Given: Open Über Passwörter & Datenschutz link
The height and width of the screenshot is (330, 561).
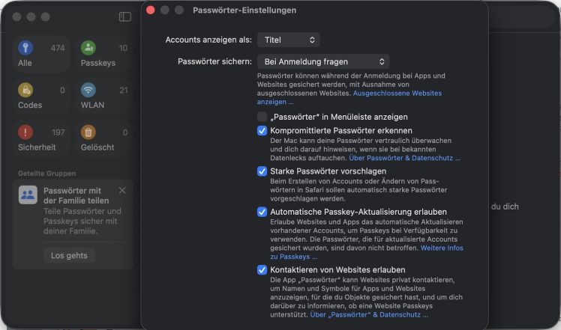Looking at the screenshot, I should point(404,158).
